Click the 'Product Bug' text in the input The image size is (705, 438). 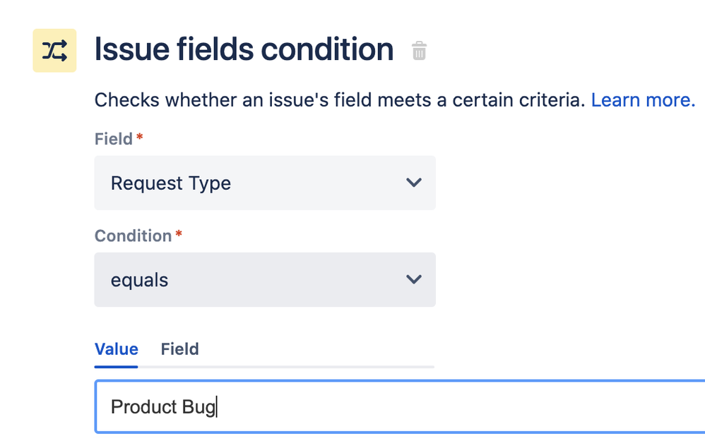click(x=163, y=407)
